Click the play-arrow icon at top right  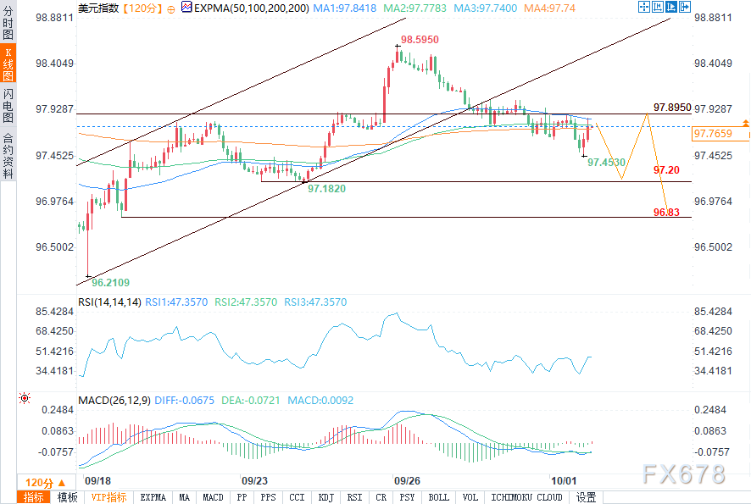[x=672, y=8]
